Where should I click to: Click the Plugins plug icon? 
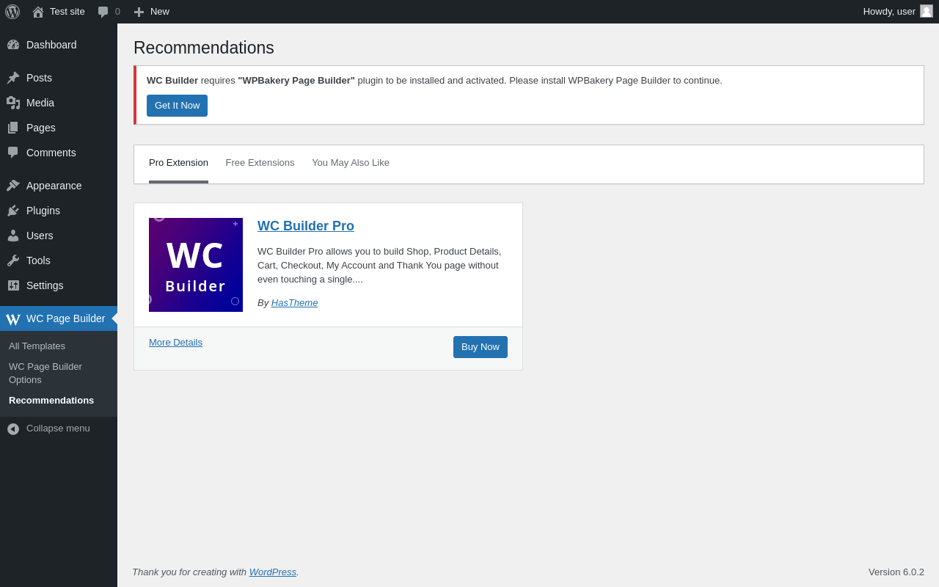[13, 211]
